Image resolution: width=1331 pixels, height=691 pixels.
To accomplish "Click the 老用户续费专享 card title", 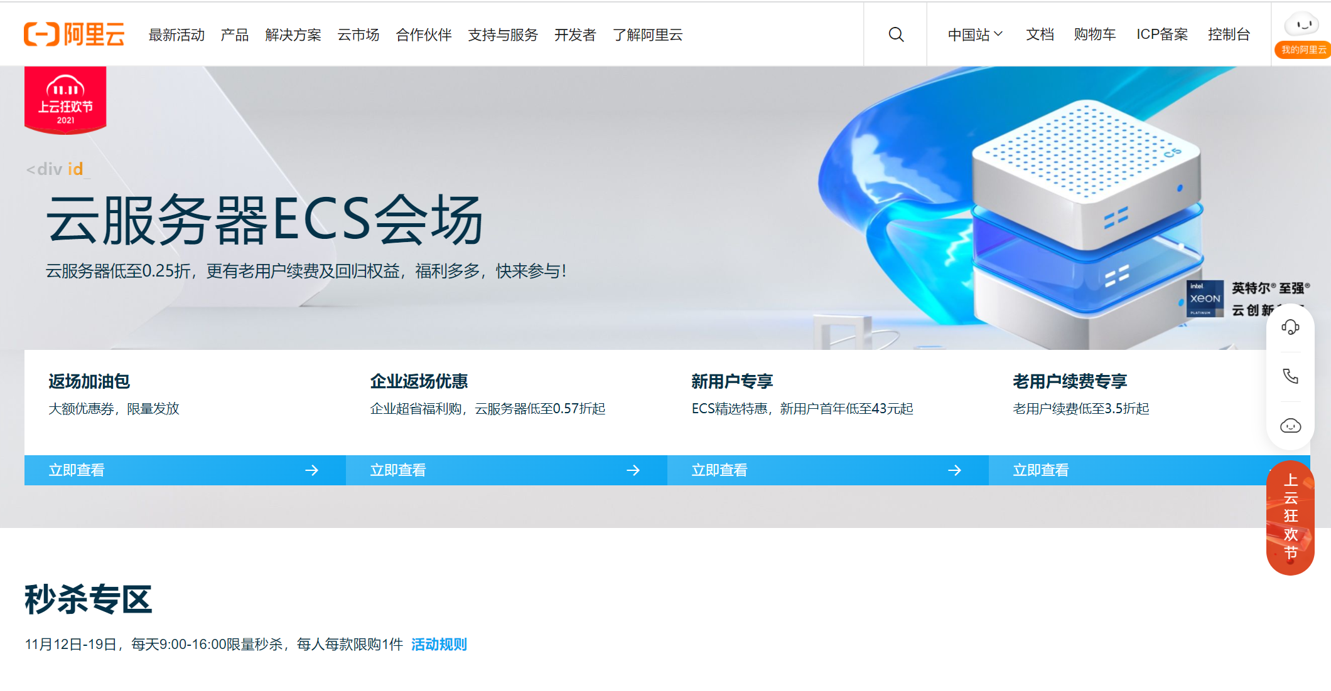I will [1070, 381].
